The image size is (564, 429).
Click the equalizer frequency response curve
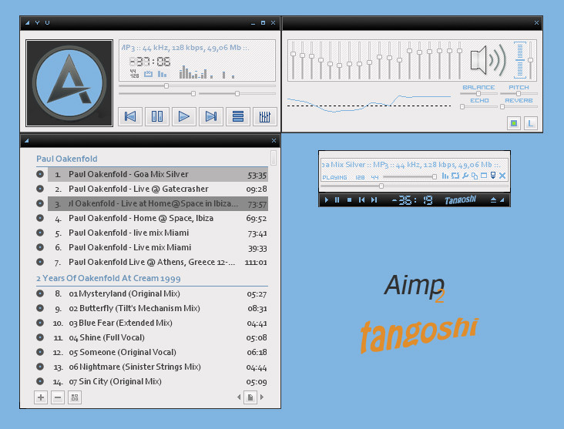[x=369, y=103]
